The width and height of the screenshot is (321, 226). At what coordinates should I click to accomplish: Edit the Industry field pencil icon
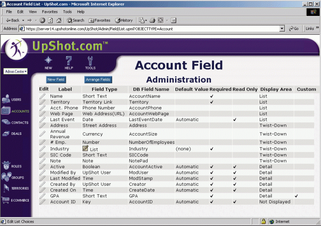42,149
